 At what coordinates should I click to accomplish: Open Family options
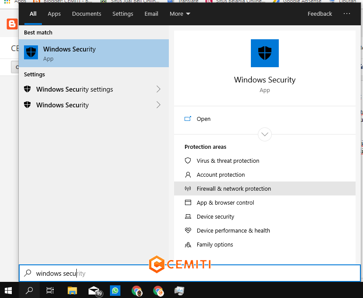(x=264, y=244)
